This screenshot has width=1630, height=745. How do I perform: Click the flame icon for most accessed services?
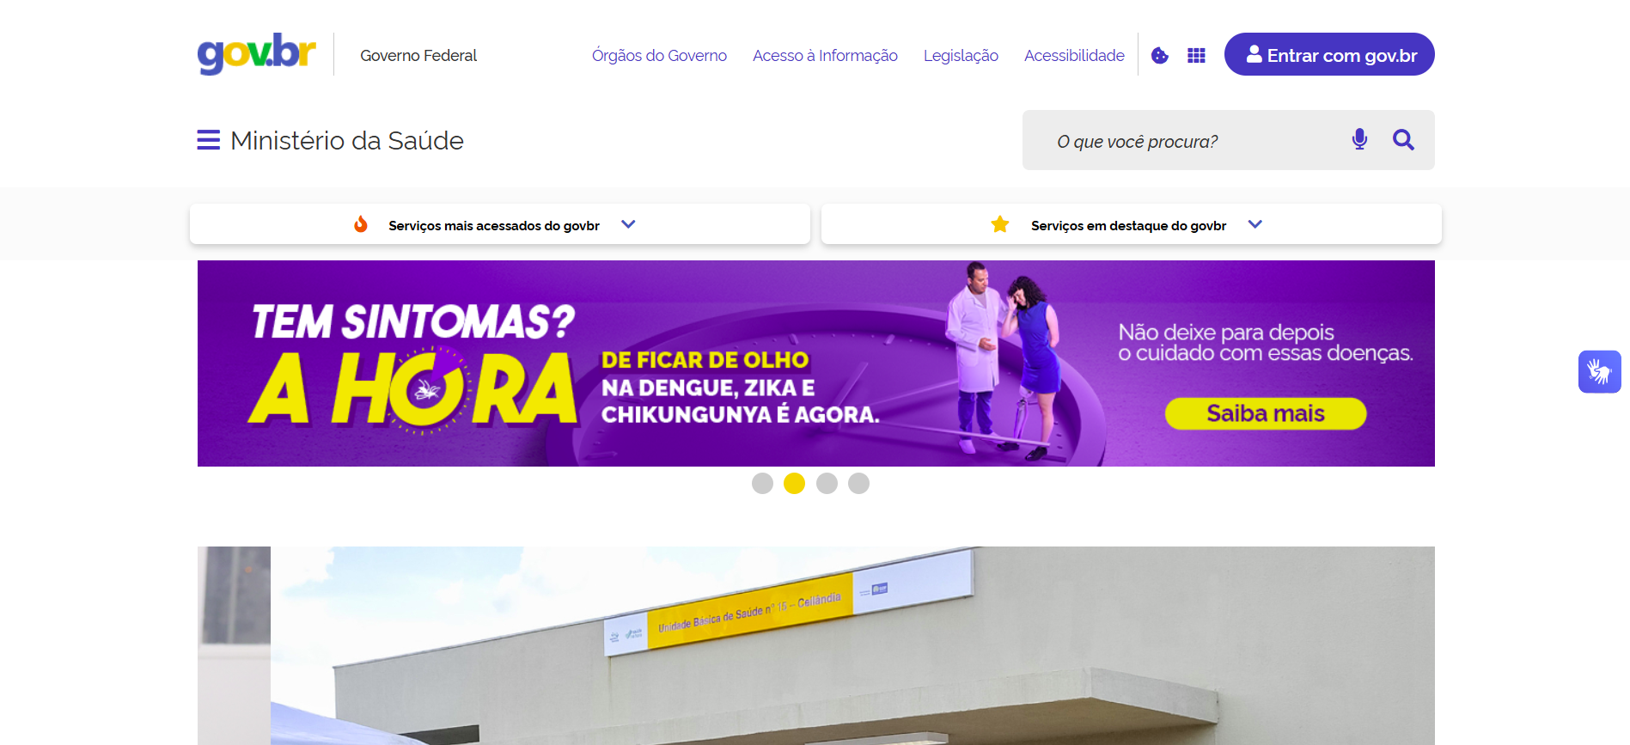coord(361,224)
